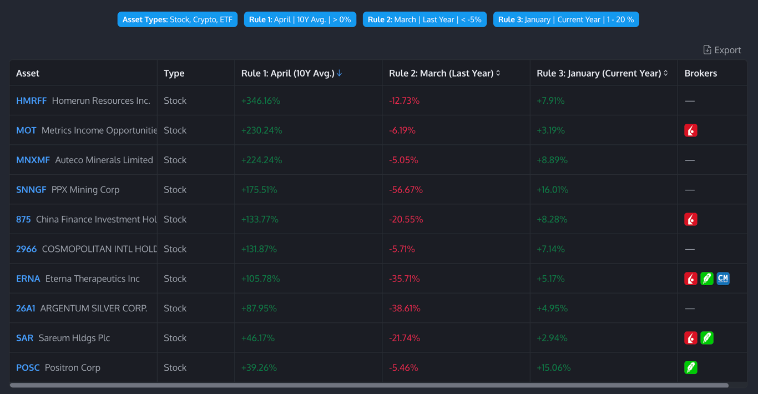Open SAR ticker link
This screenshot has width=758, height=394.
click(24, 338)
